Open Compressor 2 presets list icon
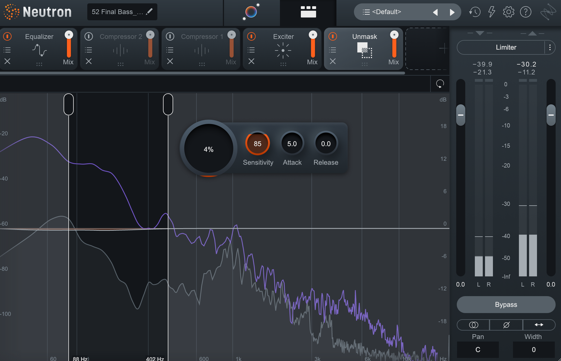 point(88,50)
